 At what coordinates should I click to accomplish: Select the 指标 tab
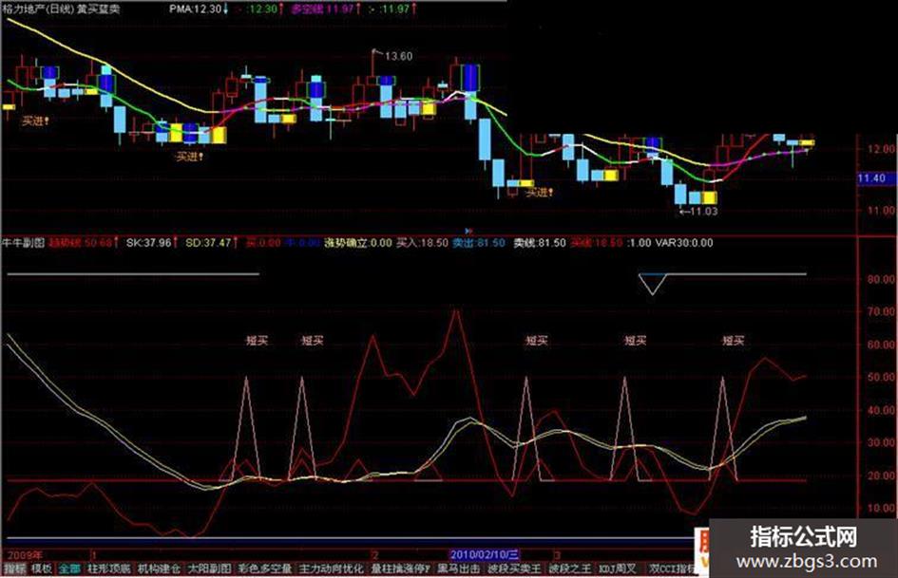(15, 569)
